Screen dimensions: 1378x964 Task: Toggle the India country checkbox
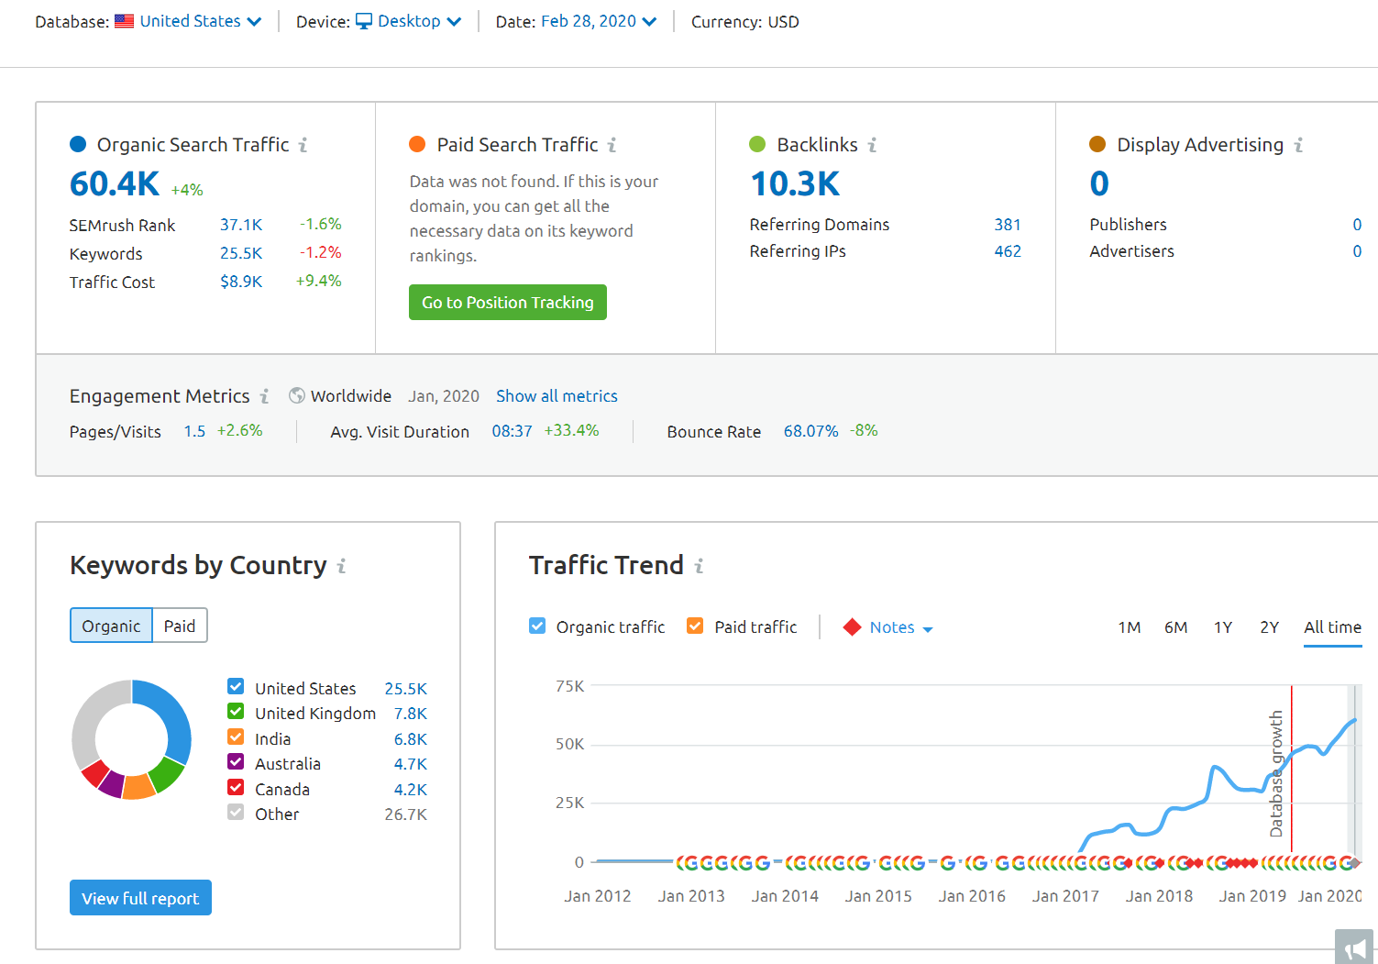[236, 737]
